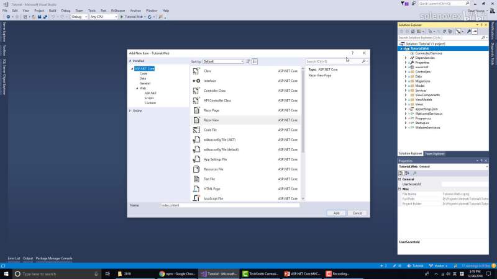Open the Debug configuration dropdown

tap(80, 17)
